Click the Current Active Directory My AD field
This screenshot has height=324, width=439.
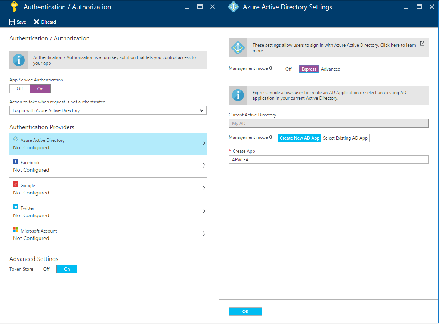[328, 124]
